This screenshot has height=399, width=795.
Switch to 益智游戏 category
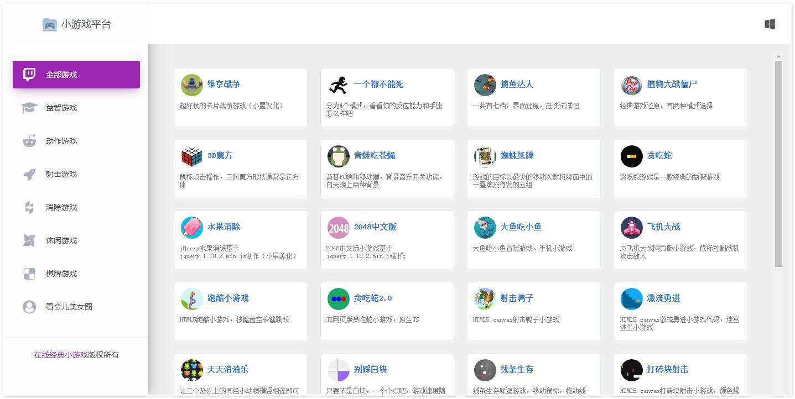(61, 108)
